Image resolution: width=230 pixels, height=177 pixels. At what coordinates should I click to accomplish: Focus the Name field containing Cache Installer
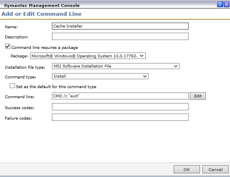click(120, 26)
